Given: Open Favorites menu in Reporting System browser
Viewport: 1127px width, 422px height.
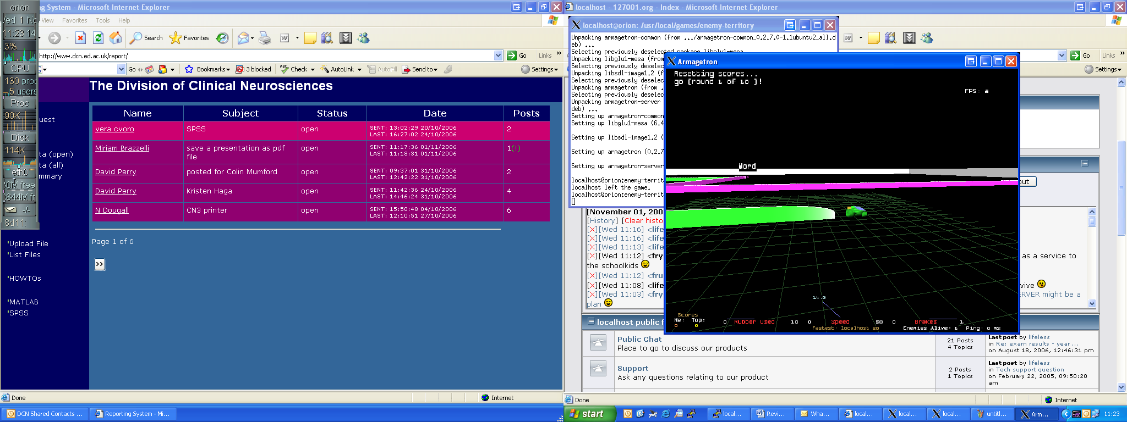Looking at the screenshot, I should tap(75, 20).
